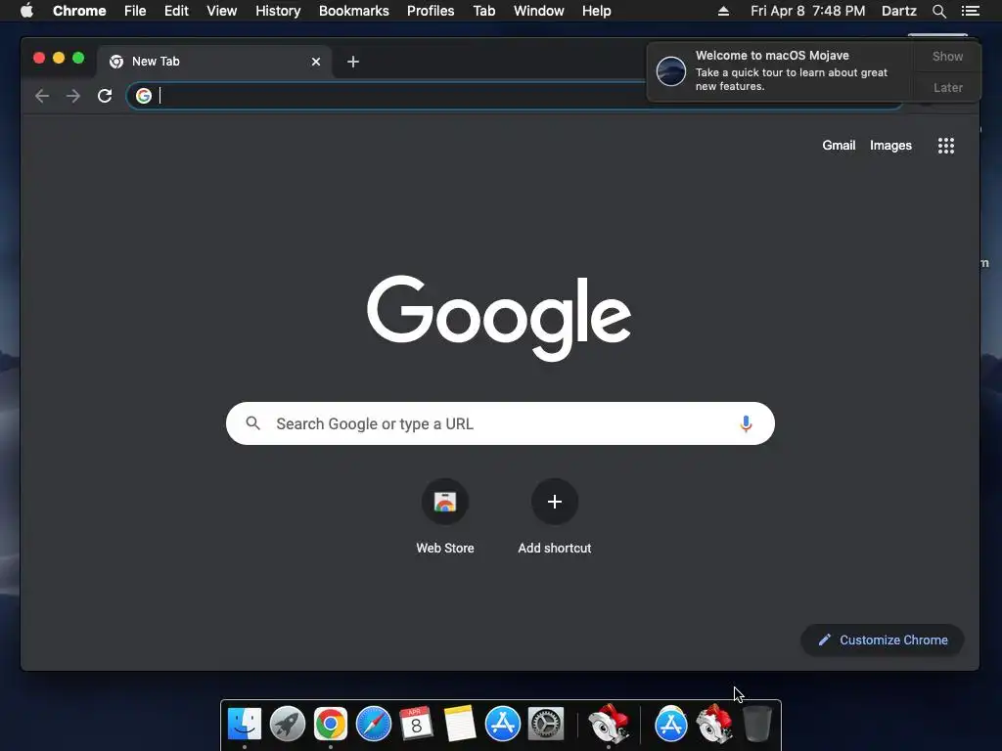
Task: Reload the current page
Action: tap(105, 96)
